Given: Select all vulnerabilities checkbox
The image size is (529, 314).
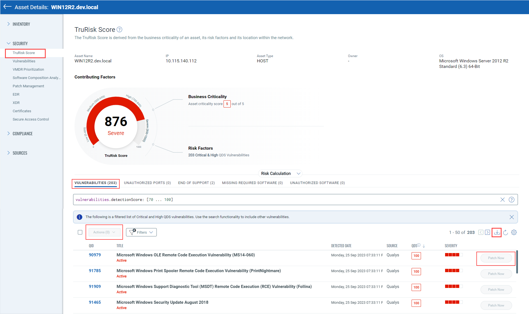Looking at the screenshot, I should click(x=80, y=232).
